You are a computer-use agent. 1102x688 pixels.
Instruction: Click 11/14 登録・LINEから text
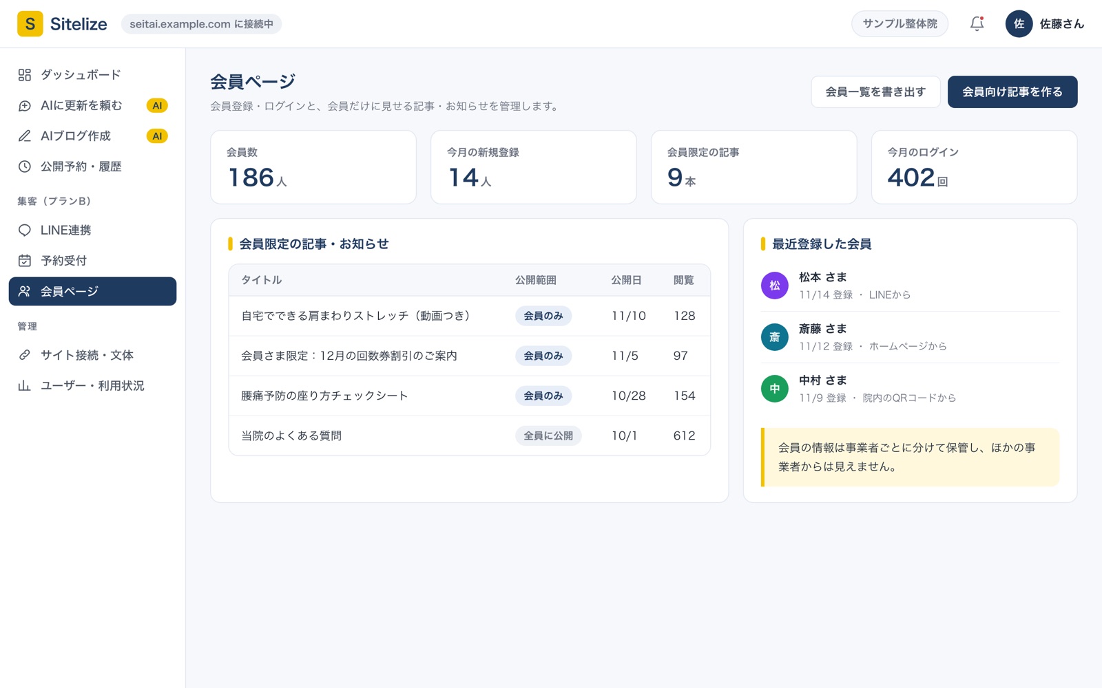click(855, 294)
